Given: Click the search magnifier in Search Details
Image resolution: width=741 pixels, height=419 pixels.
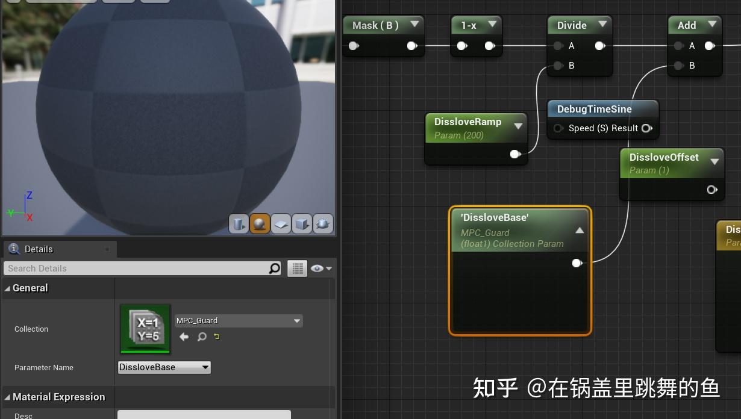Looking at the screenshot, I should pyautogui.click(x=274, y=268).
